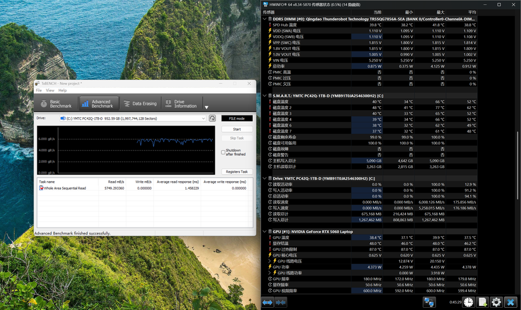This screenshot has width=521, height=310.
Task: Open the Help menu in TxBENCH
Action: click(x=63, y=90)
